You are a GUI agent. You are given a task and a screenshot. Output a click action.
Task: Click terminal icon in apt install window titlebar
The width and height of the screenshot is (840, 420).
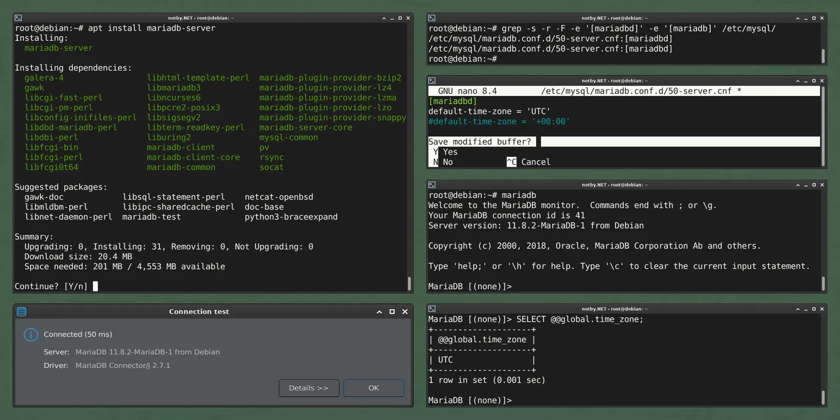18,18
